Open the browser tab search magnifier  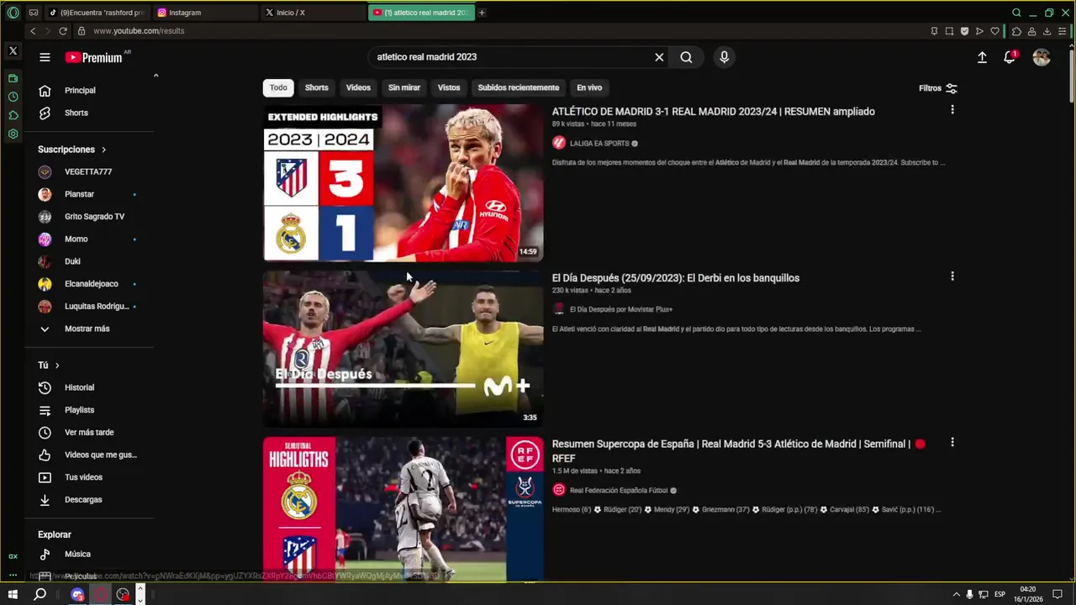click(x=1016, y=13)
